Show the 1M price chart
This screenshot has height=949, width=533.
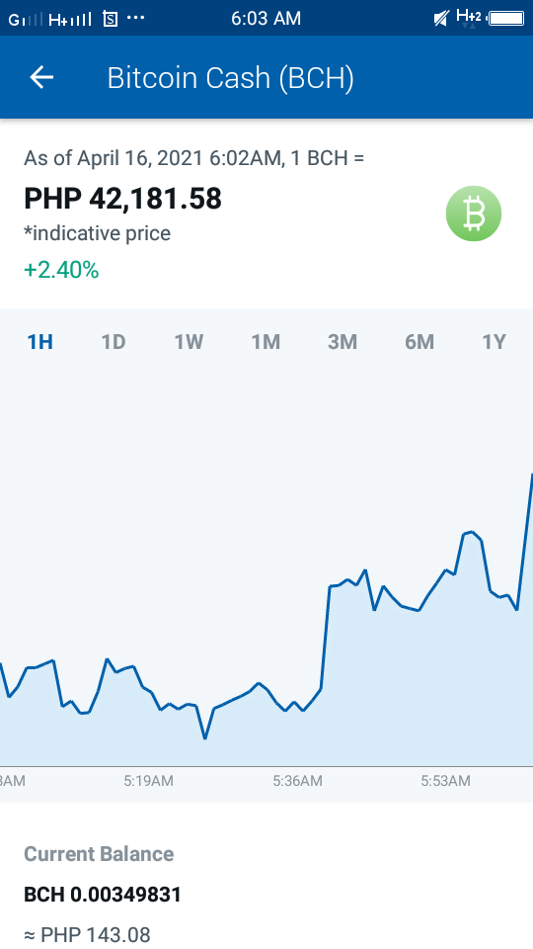pos(266,342)
